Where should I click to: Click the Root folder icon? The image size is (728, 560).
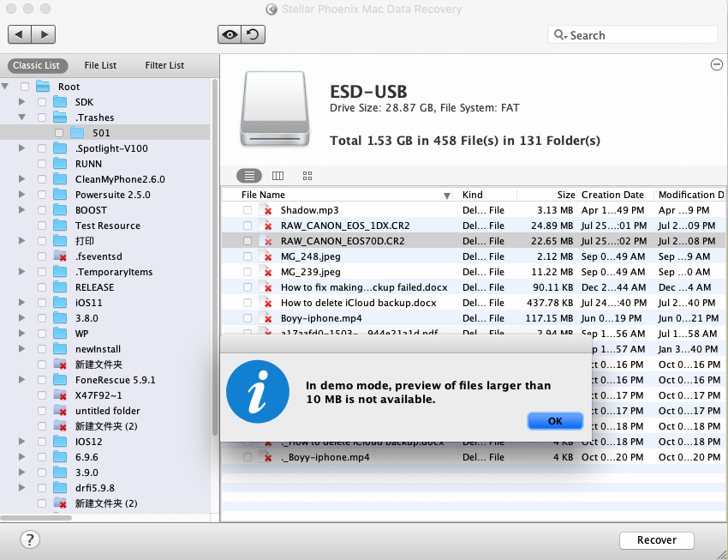(43, 86)
